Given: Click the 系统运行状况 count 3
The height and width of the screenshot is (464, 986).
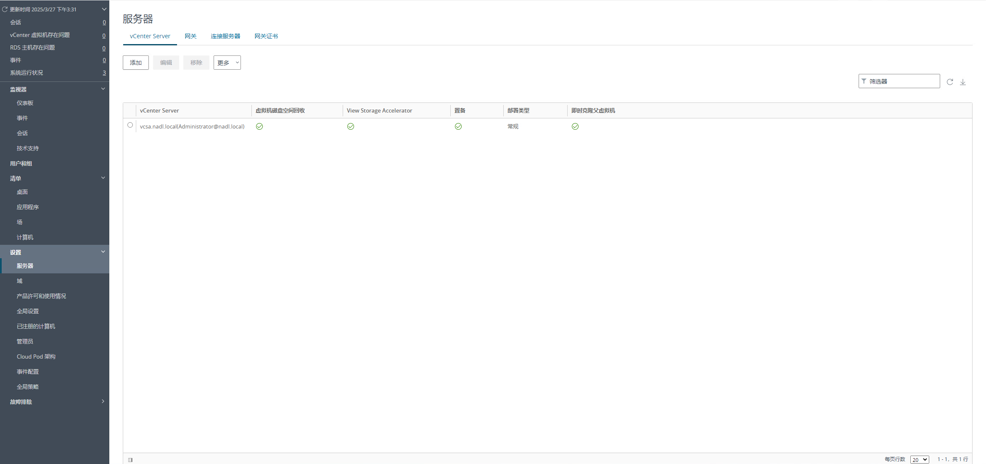Looking at the screenshot, I should click(104, 73).
